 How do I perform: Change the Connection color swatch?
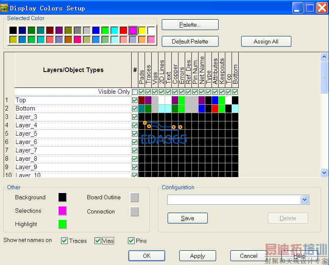point(134,211)
